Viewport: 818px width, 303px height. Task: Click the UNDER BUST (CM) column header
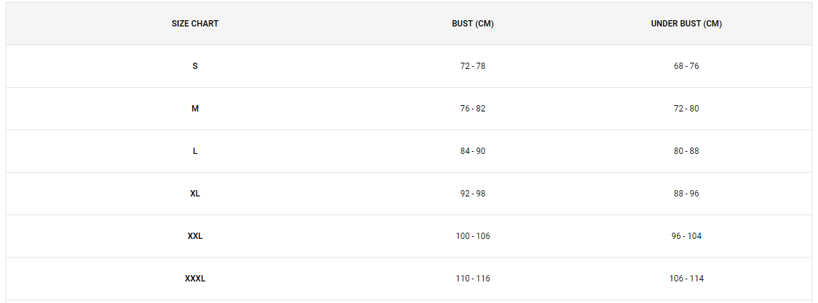687,24
